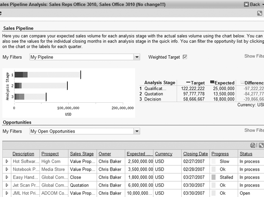
Task: Click the Stalled progress indicator for Easy Hand
Action: point(214,177)
